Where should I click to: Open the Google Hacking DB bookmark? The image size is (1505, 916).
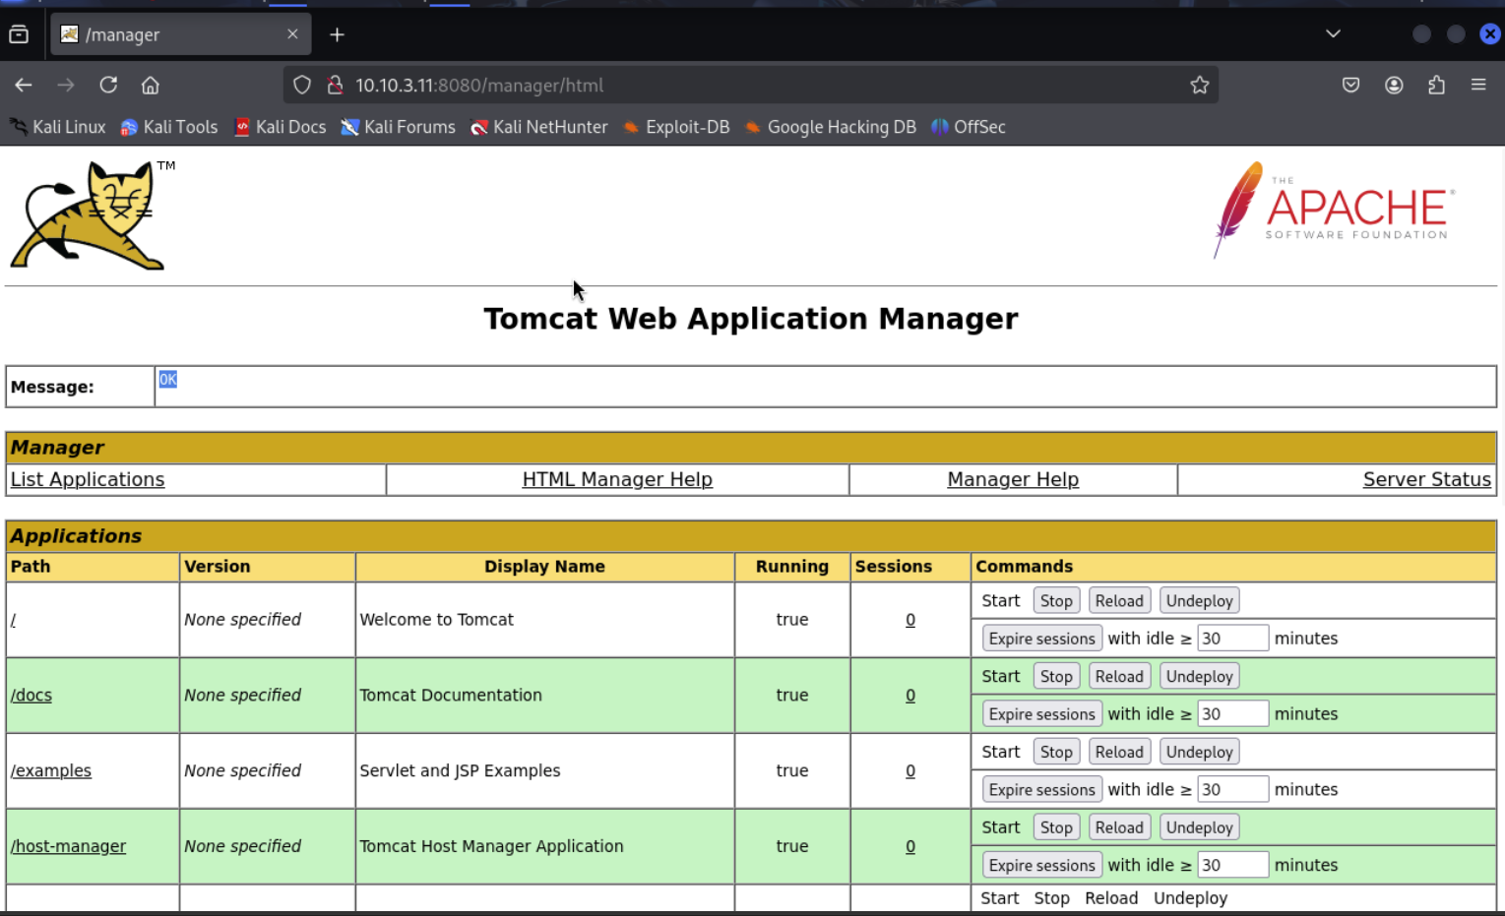tap(830, 127)
